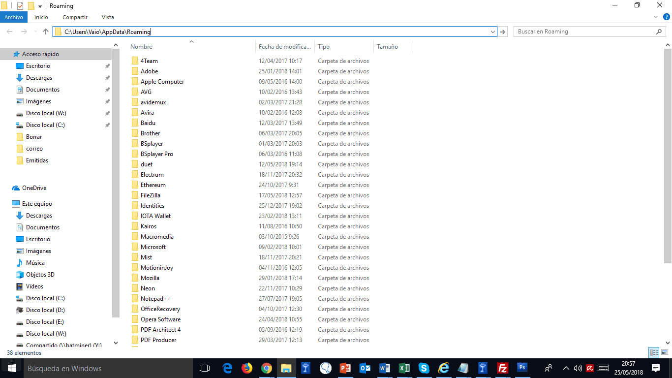The width and height of the screenshot is (672, 378).
Task: Select the Ethereum folder name
Action: [x=153, y=185]
